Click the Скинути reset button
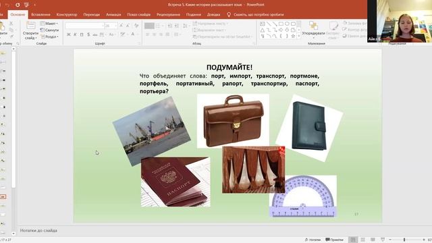 pos(49,30)
